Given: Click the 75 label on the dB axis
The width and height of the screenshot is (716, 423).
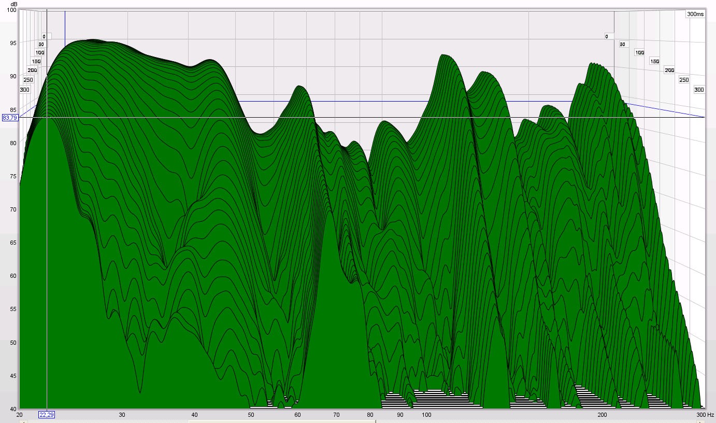Looking at the screenshot, I should (x=13, y=176).
